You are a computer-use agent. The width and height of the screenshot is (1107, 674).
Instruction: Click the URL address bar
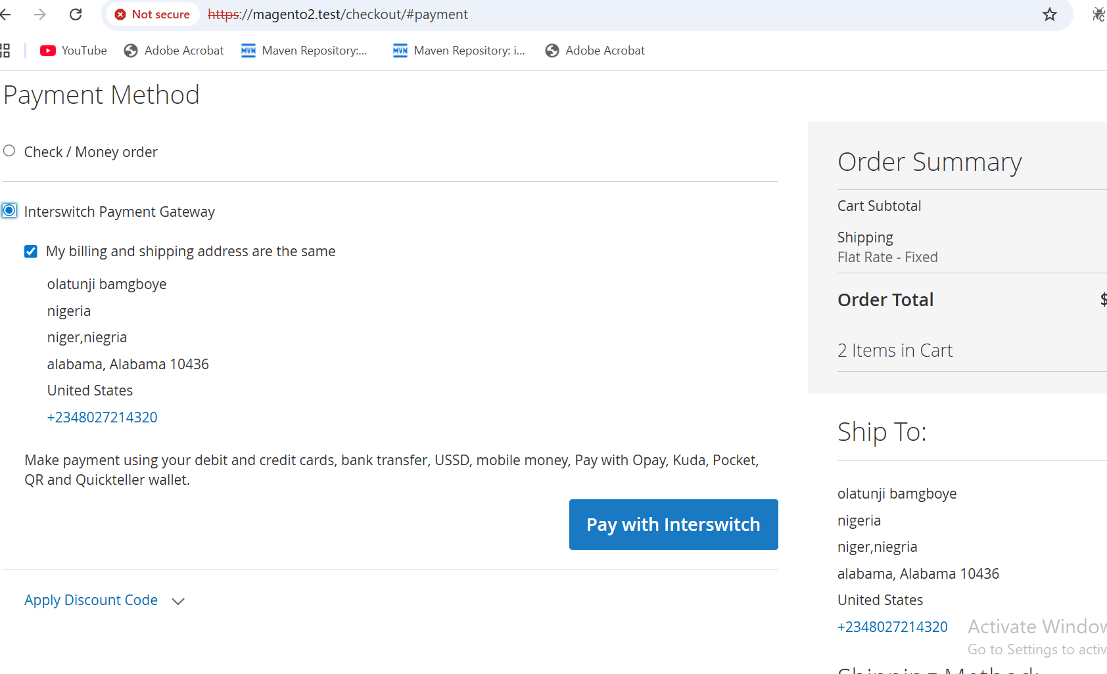592,14
